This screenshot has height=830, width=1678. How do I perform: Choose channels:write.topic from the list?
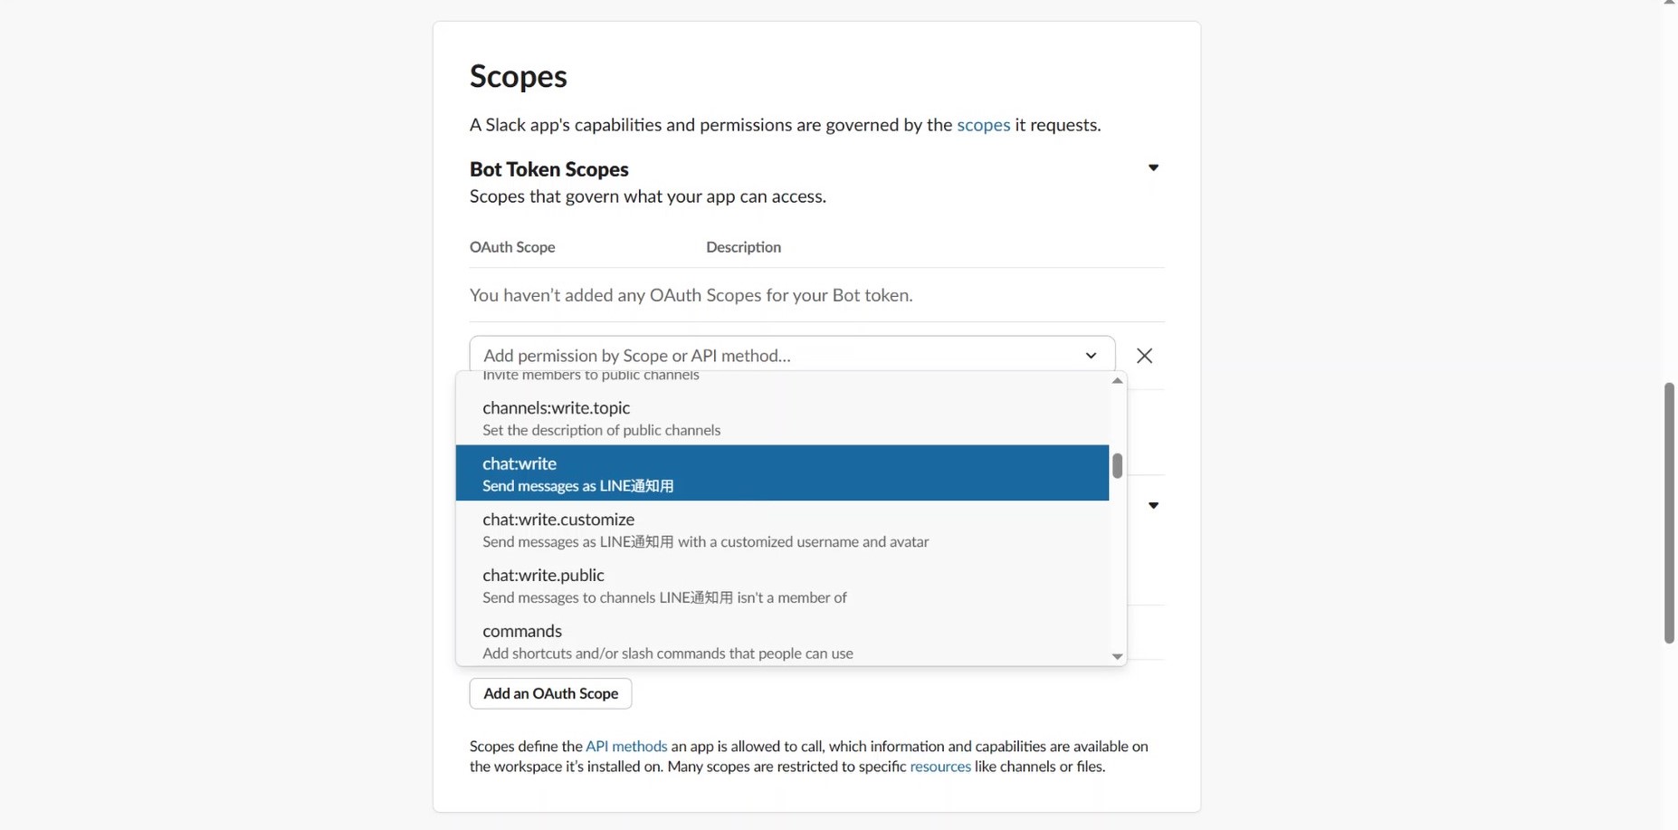click(782, 417)
